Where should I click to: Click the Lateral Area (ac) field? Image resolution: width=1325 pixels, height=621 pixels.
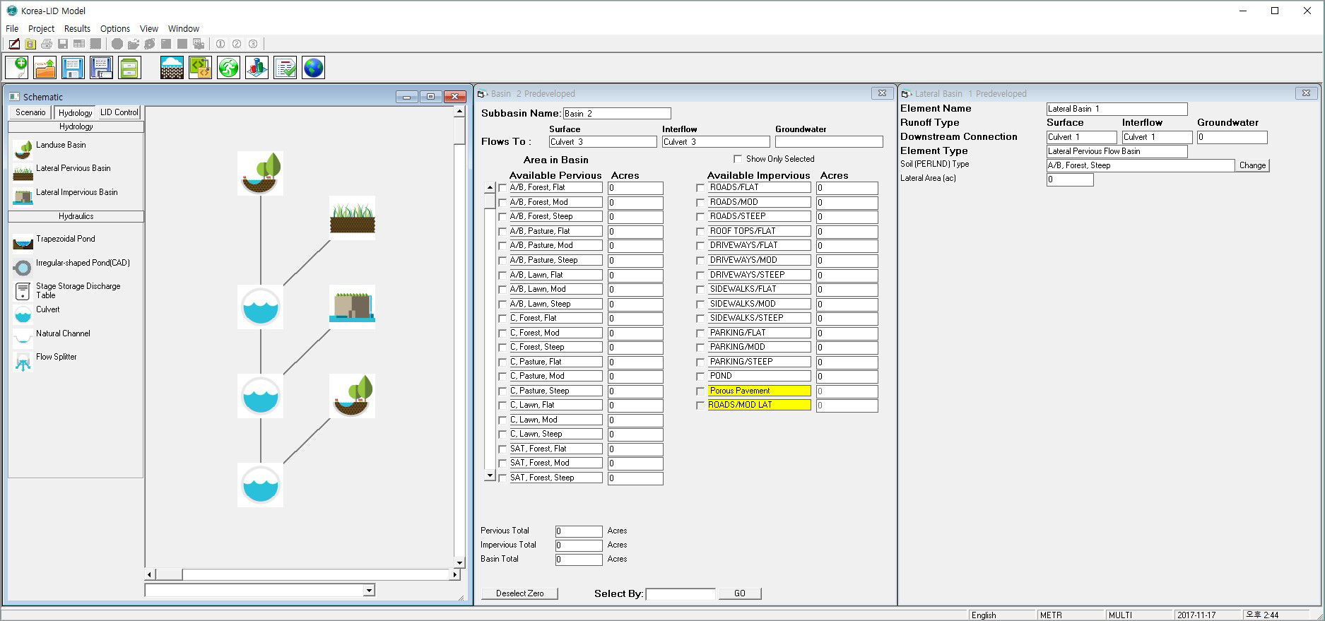pos(1070,179)
